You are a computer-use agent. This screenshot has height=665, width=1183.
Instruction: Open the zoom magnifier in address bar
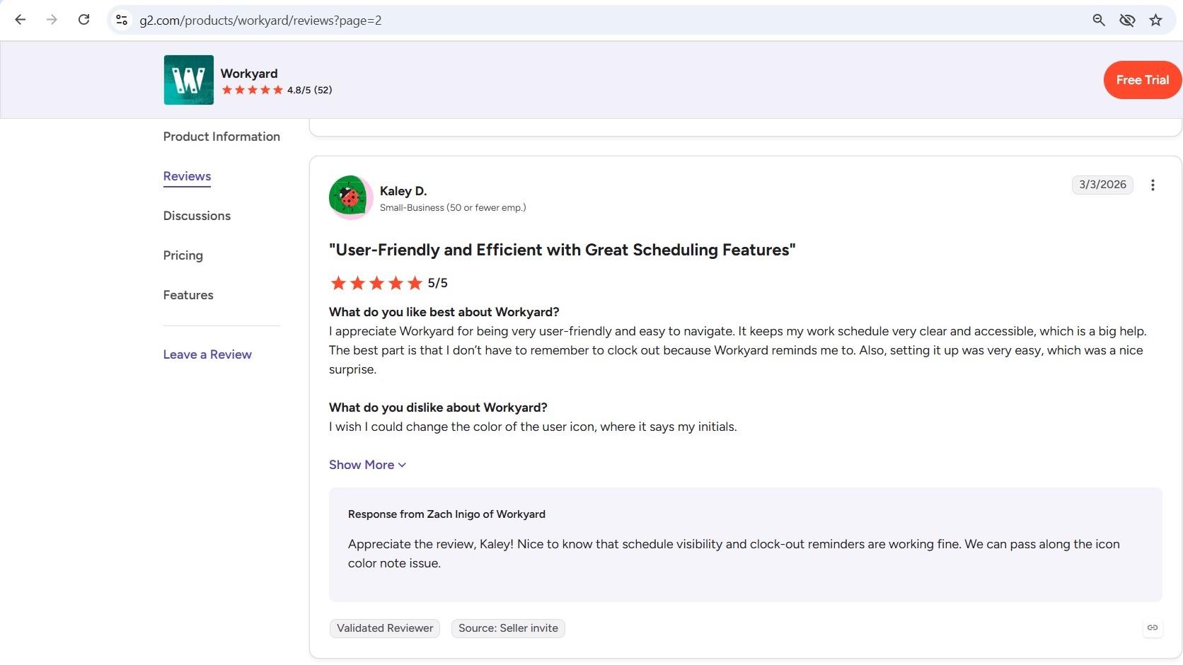click(x=1099, y=20)
